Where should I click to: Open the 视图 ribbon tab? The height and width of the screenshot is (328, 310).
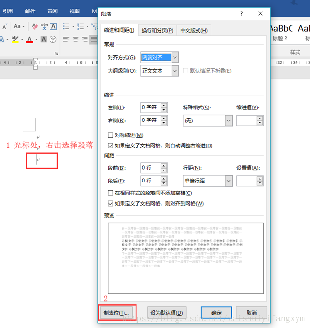74,11
